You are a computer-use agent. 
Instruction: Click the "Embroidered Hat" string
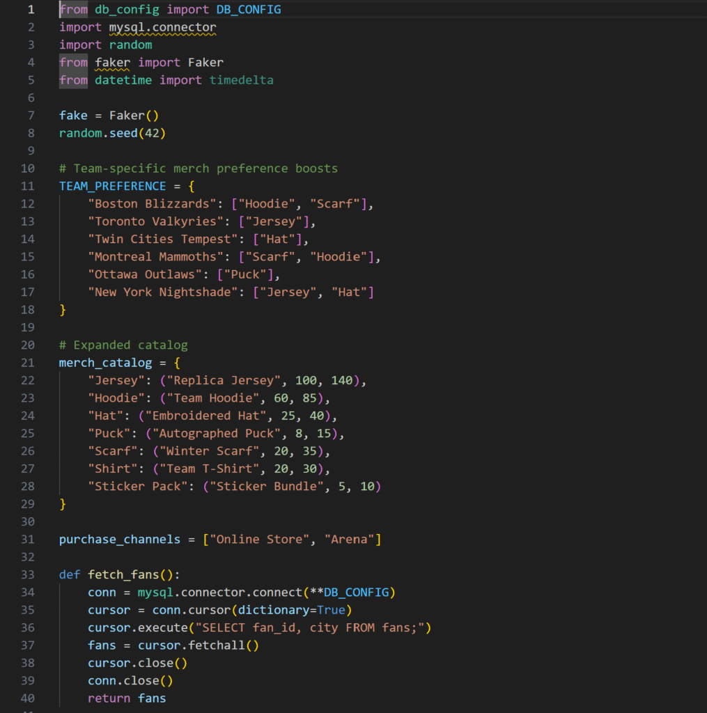pyautogui.click(x=205, y=416)
